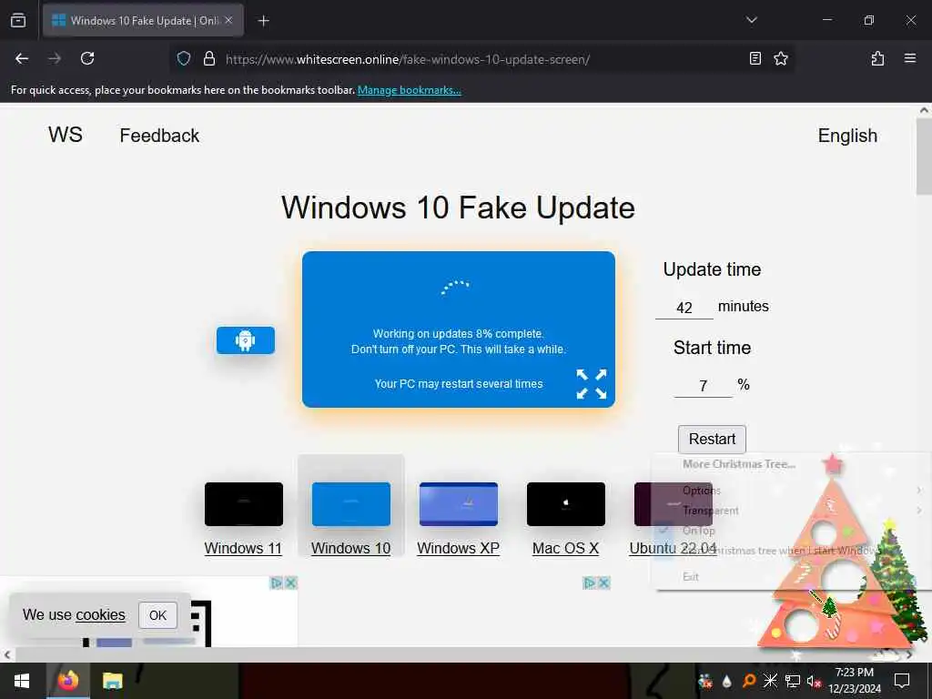This screenshot has height=699, width=932.
Task: Open the taskbar clock showing 7:23 PM
Action: [854, 681]
